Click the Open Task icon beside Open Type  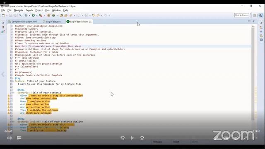pos(66,15)
